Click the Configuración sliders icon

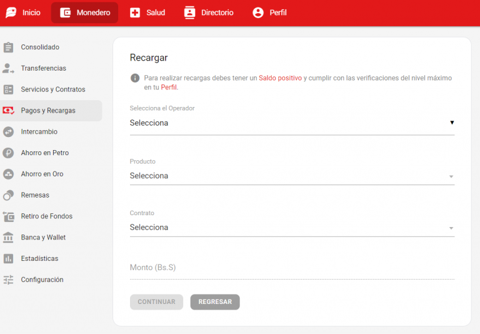[x=8, y=280]
